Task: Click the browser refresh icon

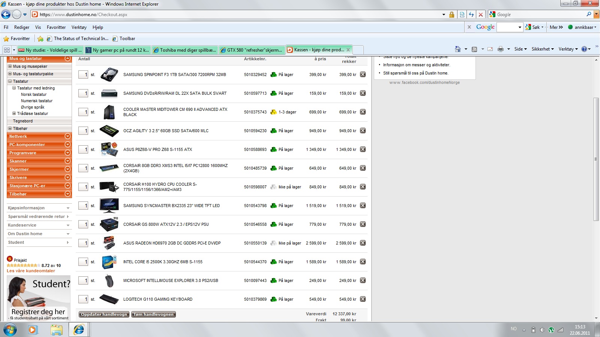Action: [x=471, y=15]
